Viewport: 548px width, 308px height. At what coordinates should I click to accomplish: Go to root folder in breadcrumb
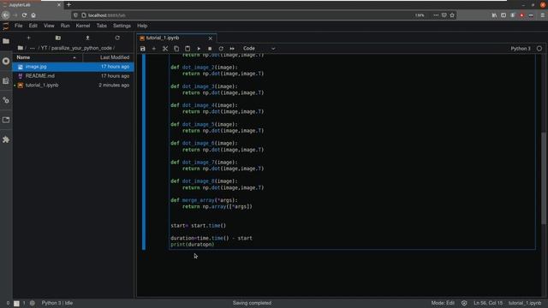click(21, 48)
